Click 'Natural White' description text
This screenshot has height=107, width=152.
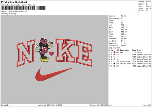125,61
